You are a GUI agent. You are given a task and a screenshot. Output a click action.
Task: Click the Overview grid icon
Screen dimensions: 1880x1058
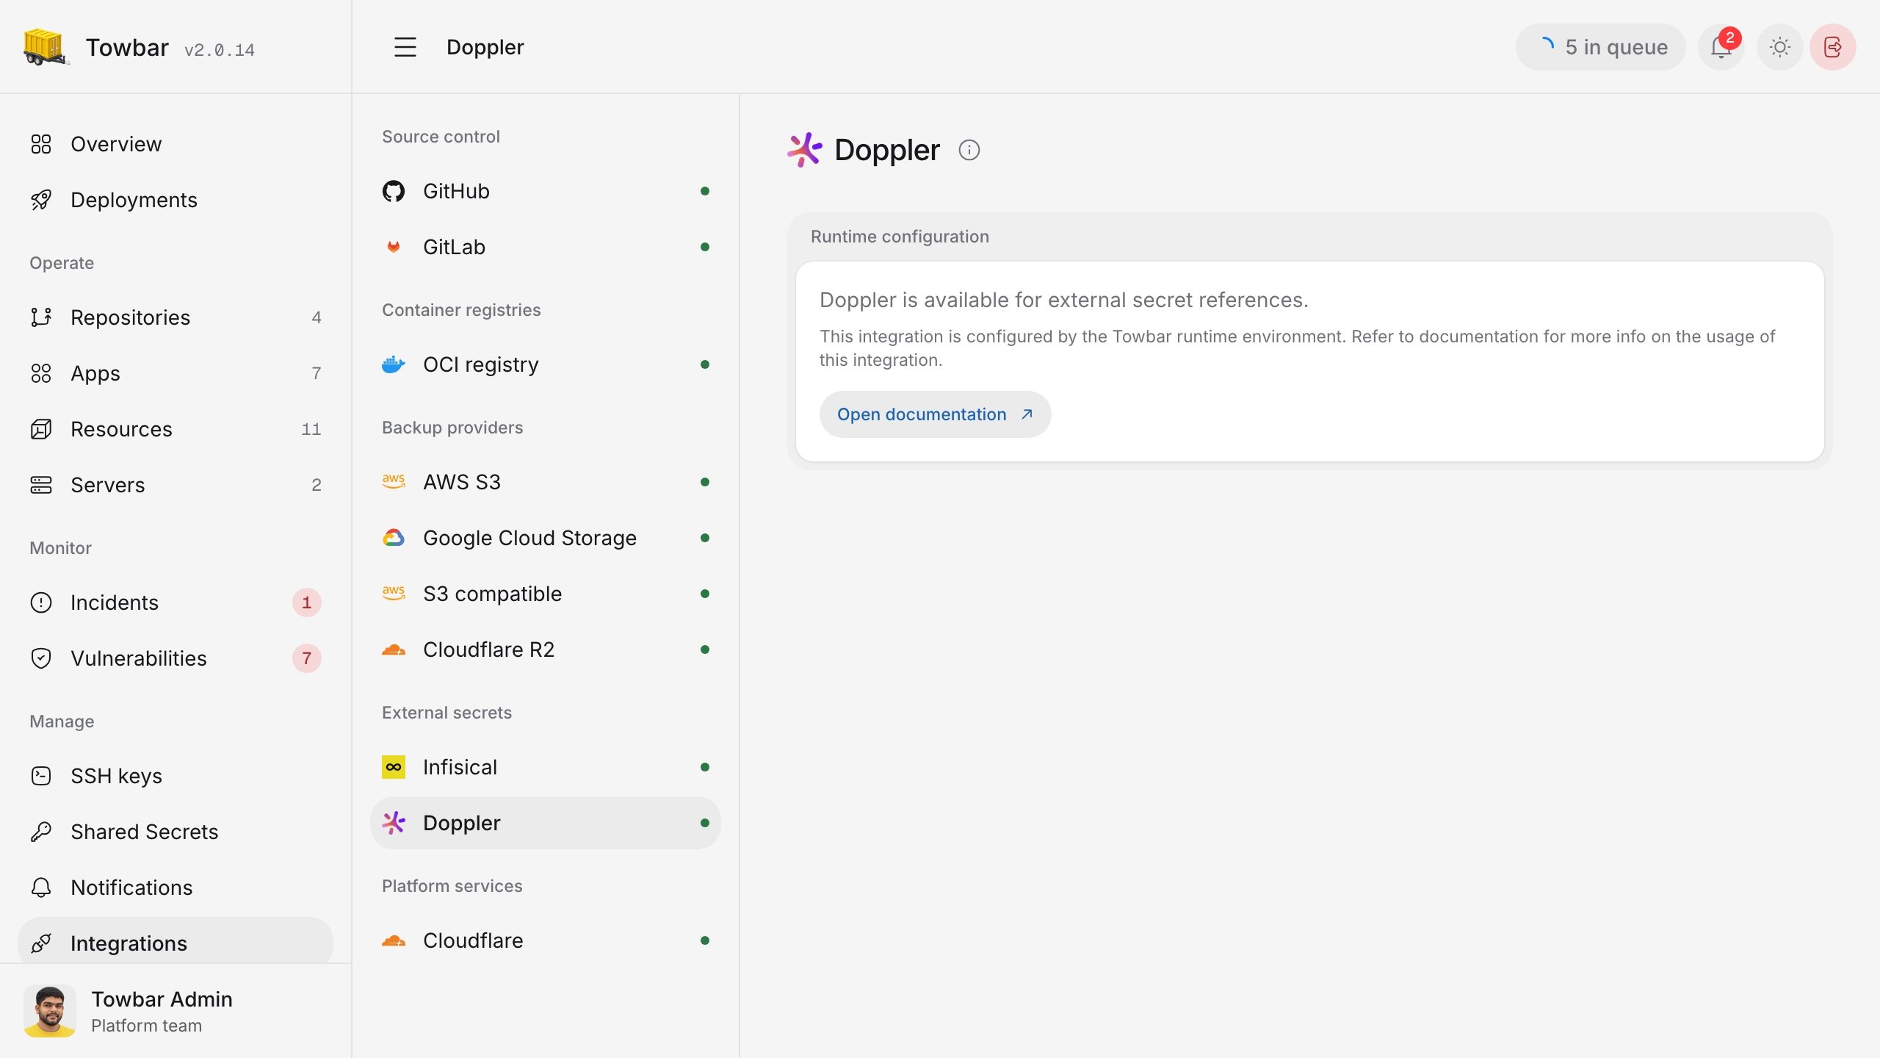(x=41, y=144)
